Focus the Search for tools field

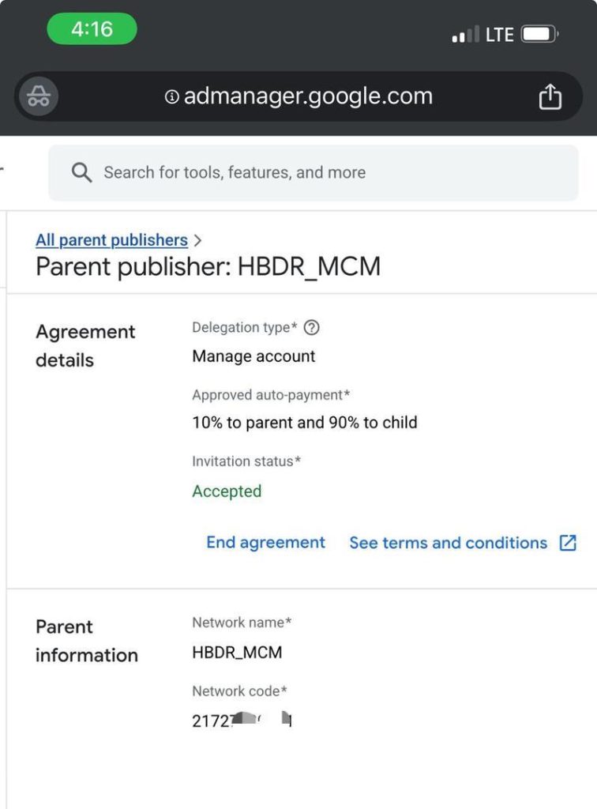pos(314,173)
